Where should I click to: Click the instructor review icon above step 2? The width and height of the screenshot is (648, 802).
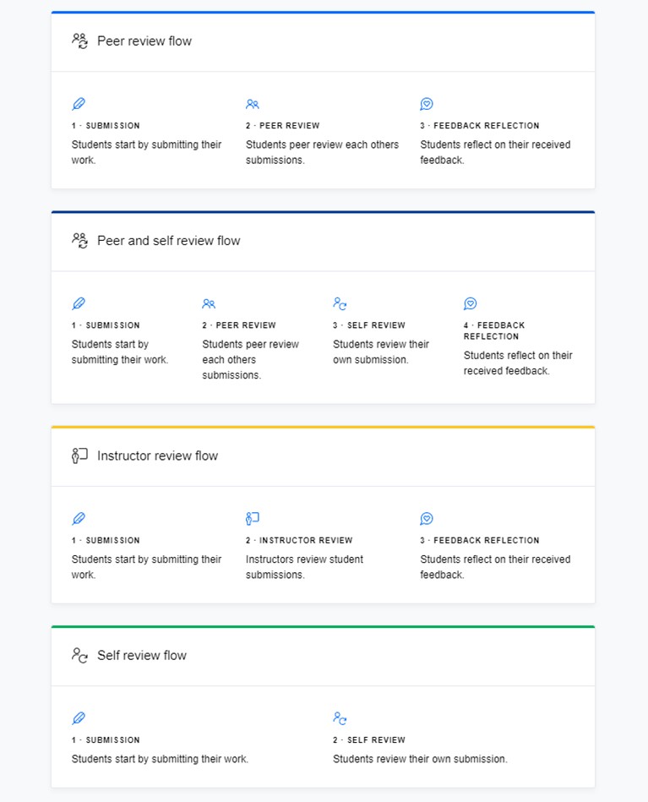point(252,519)
